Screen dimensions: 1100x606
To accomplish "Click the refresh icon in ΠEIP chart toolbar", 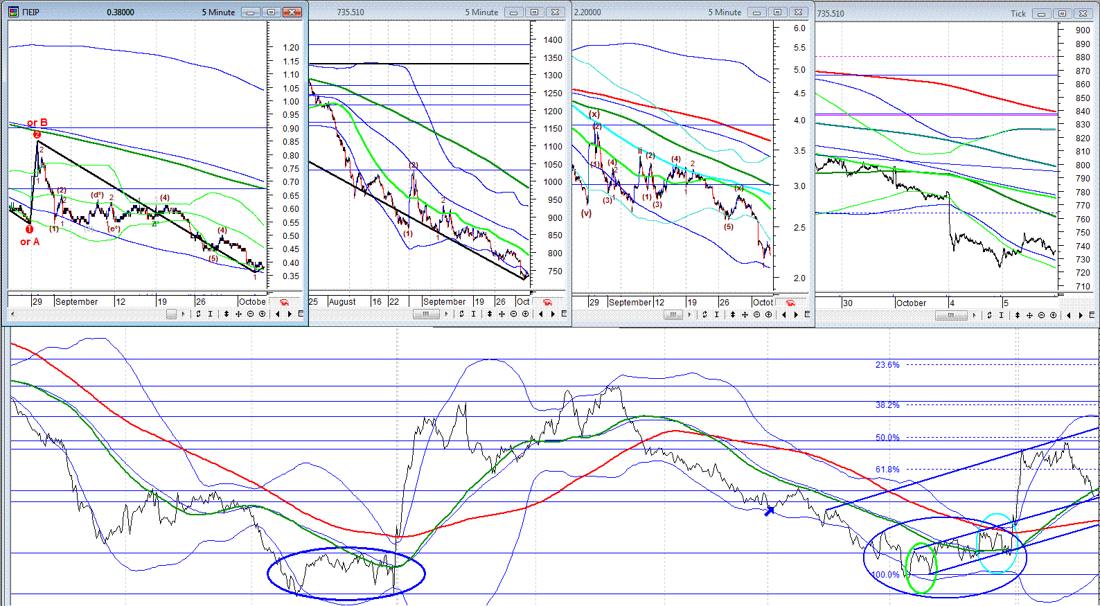I will coord(198,314).
